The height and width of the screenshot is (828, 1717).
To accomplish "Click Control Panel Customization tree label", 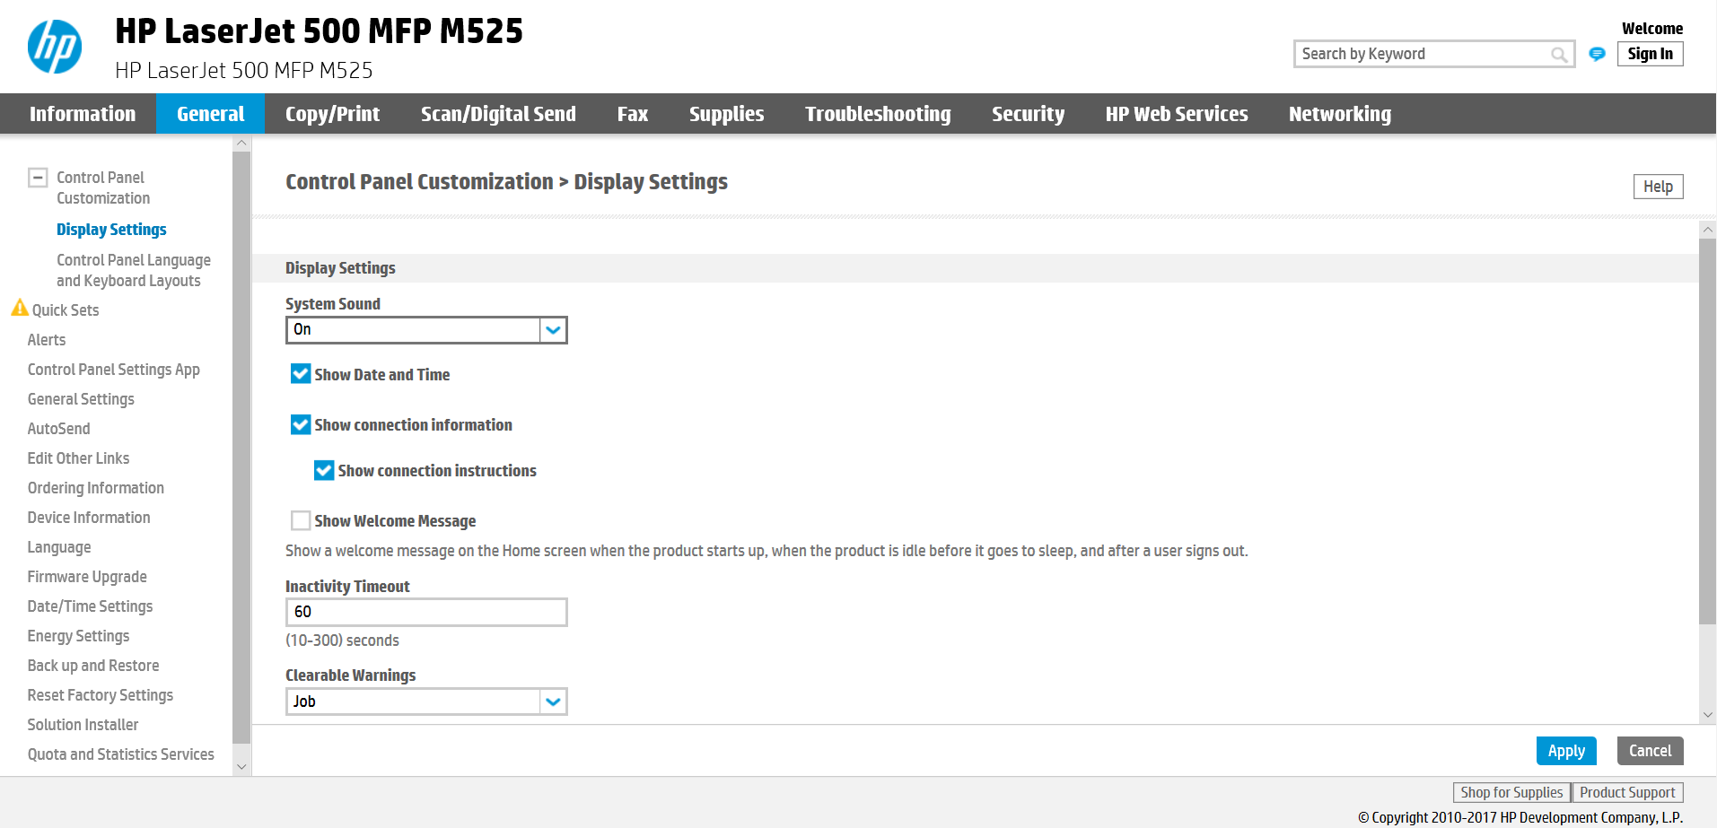I will [103, 187].
